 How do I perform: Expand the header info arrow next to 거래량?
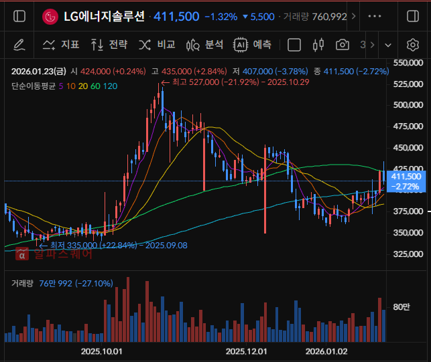[353, 17]
